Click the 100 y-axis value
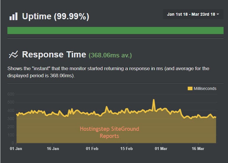The height and width of the screenshot is (163, 228). (x=11, y=135)
